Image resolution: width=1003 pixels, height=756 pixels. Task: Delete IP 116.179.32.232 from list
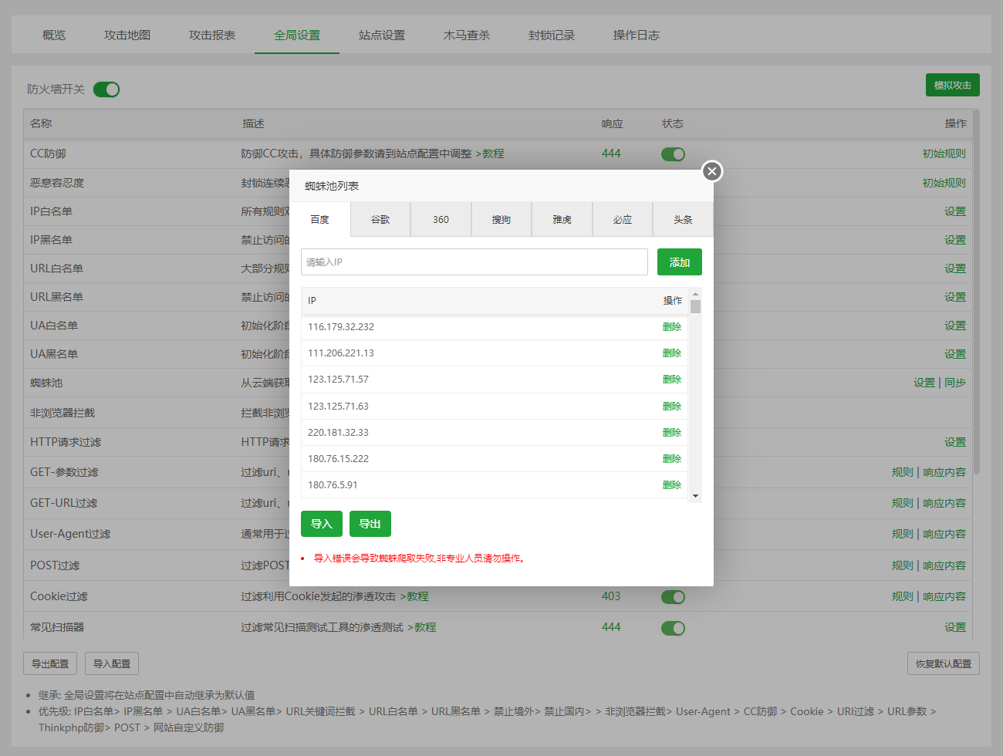pos(671,327)
